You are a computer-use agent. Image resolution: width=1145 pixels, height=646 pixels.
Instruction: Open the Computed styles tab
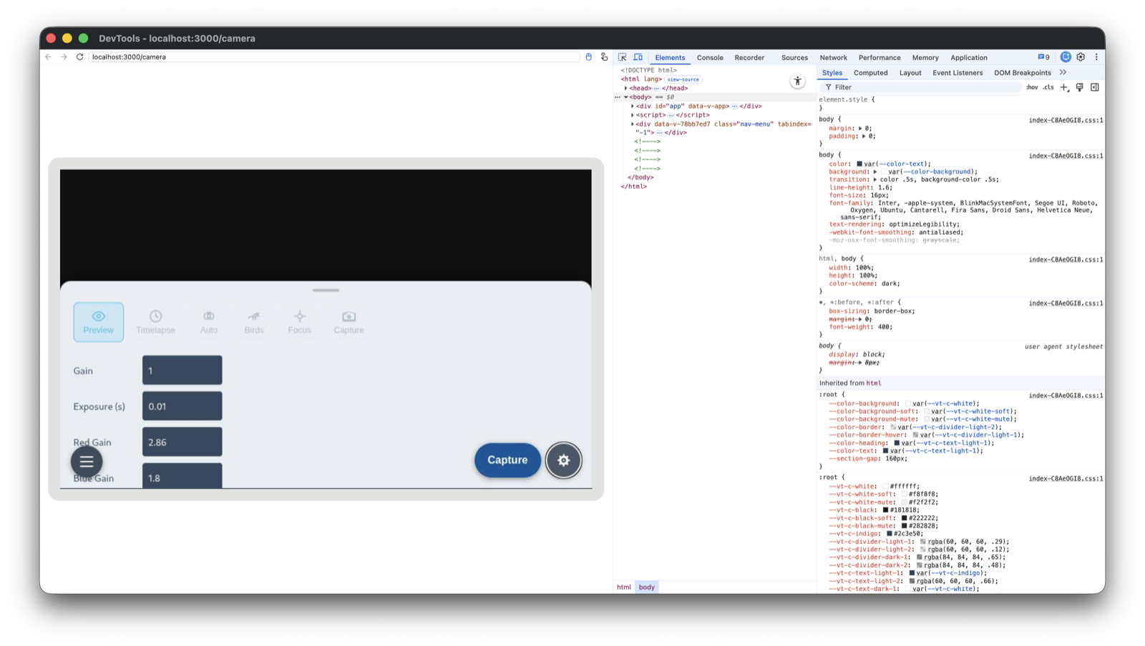pos(870,72)
